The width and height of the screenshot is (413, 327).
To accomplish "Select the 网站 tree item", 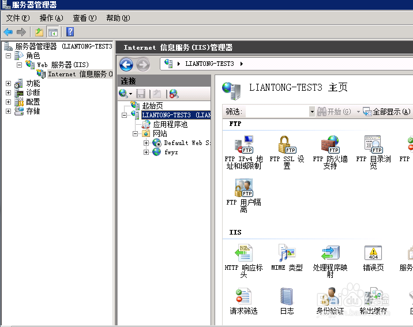I will pos(160,133).
